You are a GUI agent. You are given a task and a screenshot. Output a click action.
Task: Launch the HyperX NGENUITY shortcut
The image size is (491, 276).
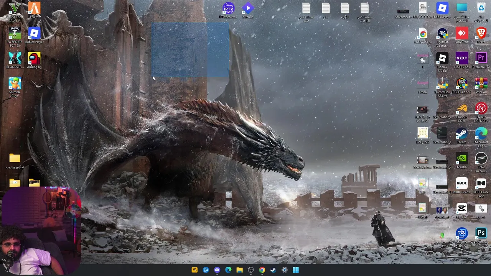pos(481,112)
